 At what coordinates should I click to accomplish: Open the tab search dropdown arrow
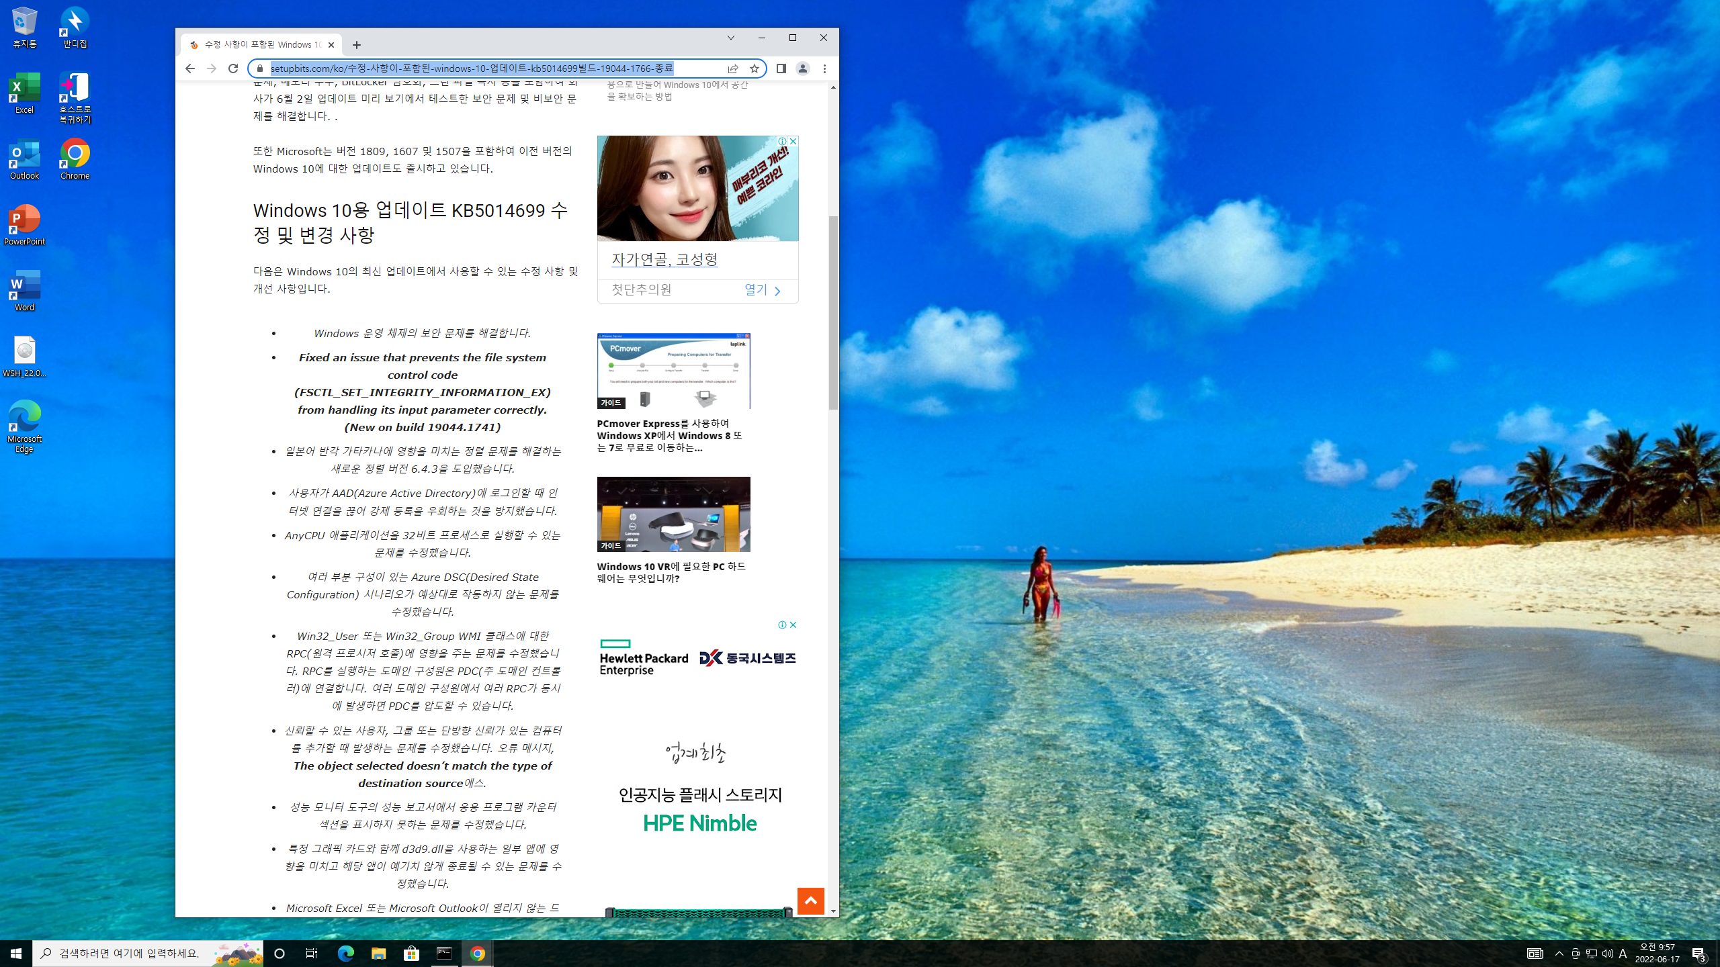[x=731, y=38]
